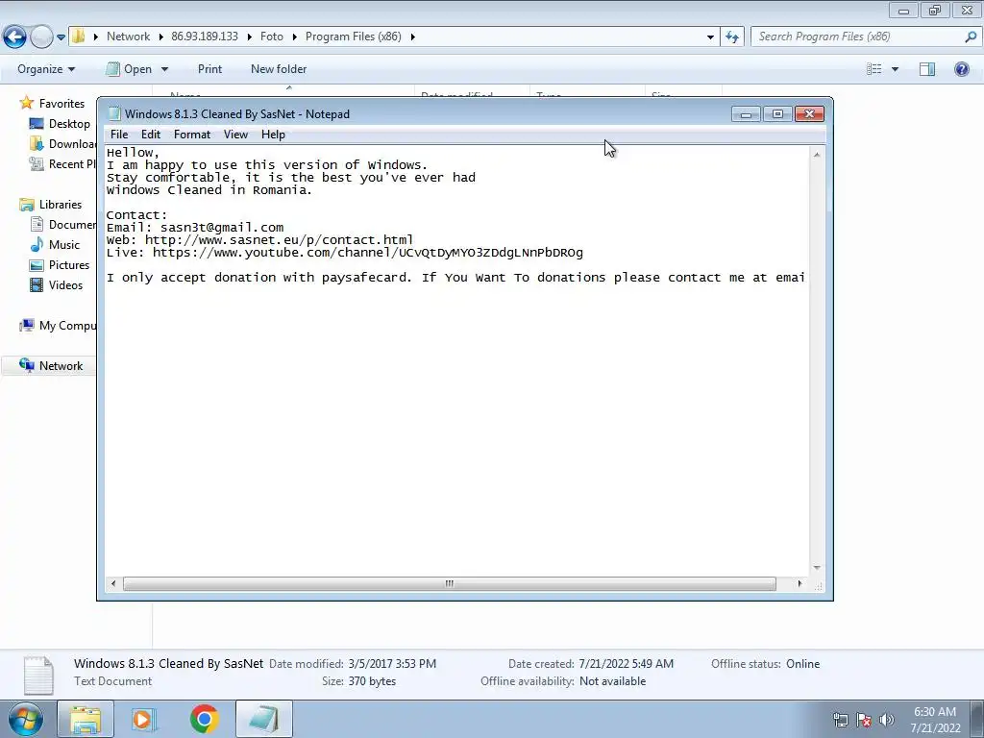This screenshot has width=984, height=738.
Task: Launch Google Chrome from taskbar
Action: point(204,720)
